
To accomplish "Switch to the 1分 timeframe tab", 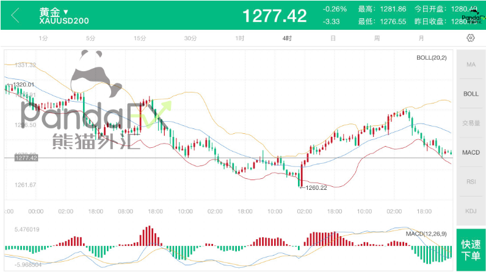I will pos(43,38).
